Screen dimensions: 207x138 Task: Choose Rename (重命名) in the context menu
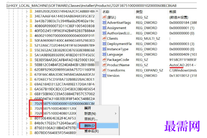tap(91, 131)
